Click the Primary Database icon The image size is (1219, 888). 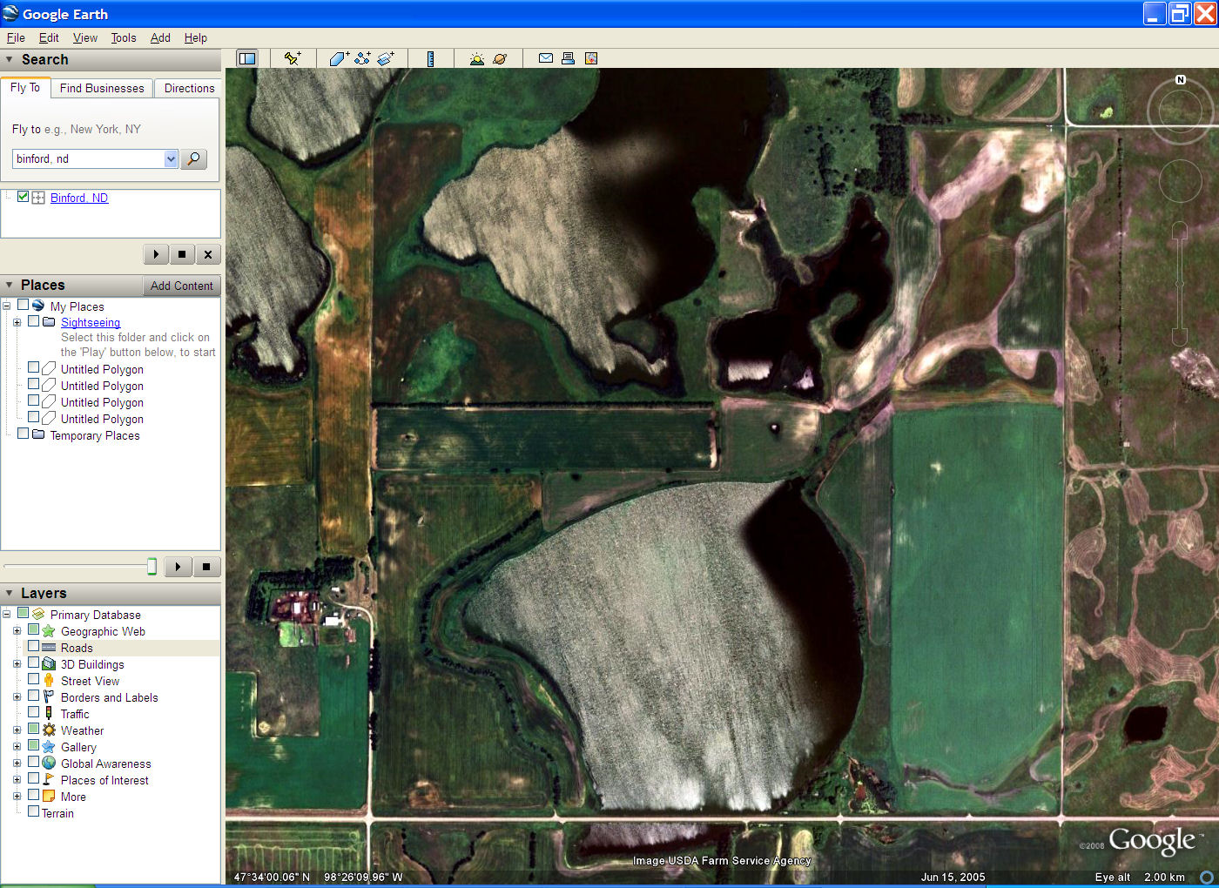coord(38,615)
